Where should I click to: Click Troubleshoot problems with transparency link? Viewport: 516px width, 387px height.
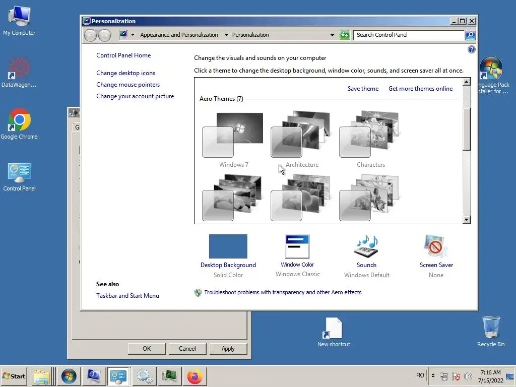(x=283, y=292)
